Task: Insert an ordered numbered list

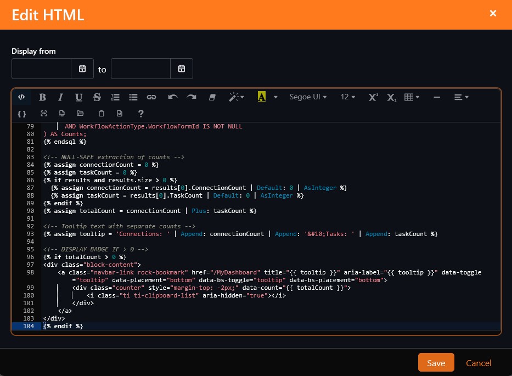Action: pos(115,97)
